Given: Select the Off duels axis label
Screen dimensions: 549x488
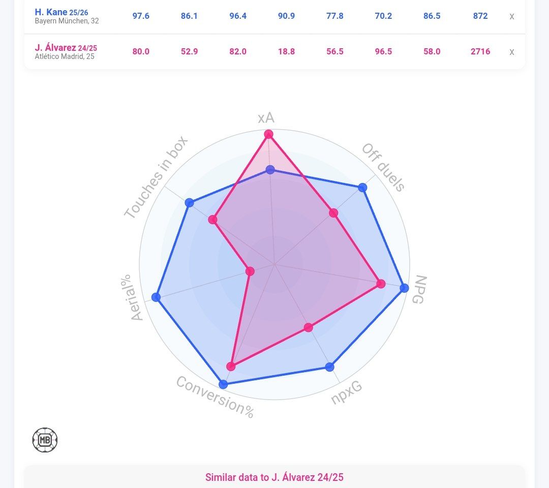Looking at the screenshot, I should point(383,168).
